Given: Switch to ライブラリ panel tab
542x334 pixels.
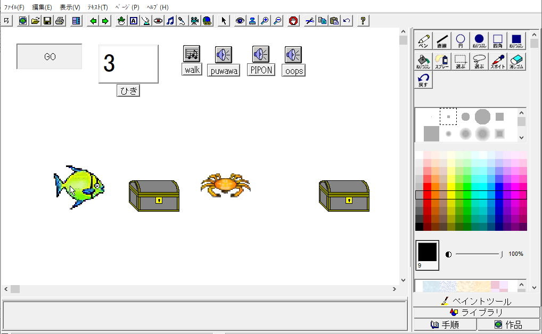Looking at the screenshot, I should coord(477,313).
